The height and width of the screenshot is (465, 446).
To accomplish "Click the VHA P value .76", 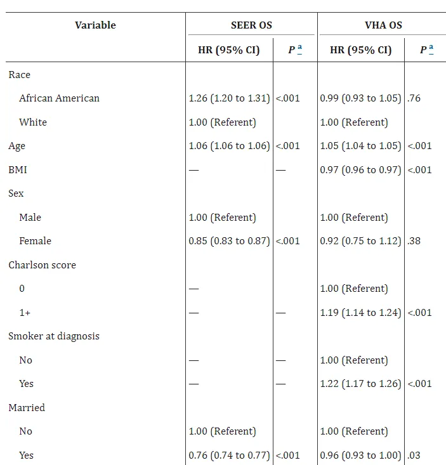I will point(414,98).
